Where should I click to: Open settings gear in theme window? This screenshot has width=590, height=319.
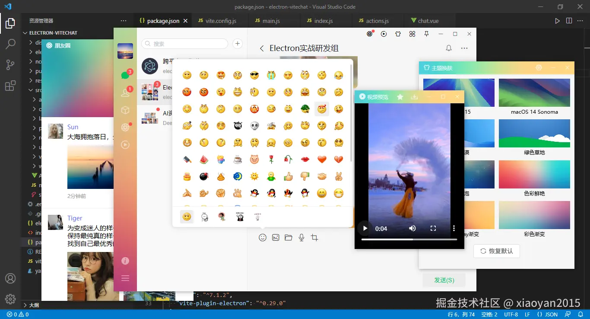coord(539,68)
